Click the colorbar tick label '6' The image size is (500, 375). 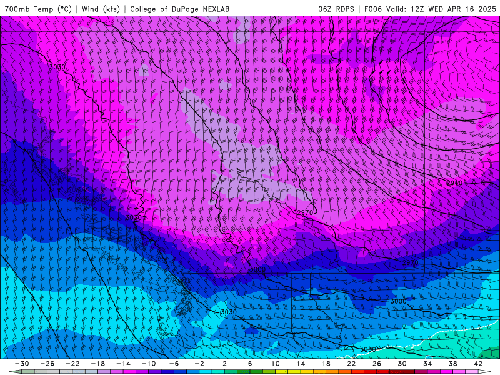(x=250, y=364)
